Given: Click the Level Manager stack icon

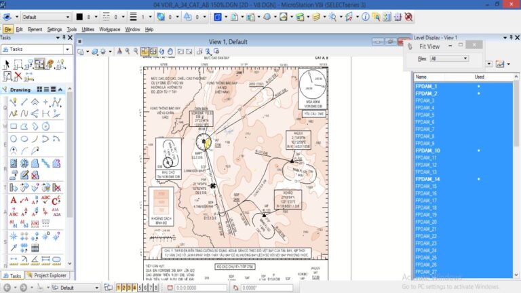Looking at the screenshot, I should coord(300,16).
